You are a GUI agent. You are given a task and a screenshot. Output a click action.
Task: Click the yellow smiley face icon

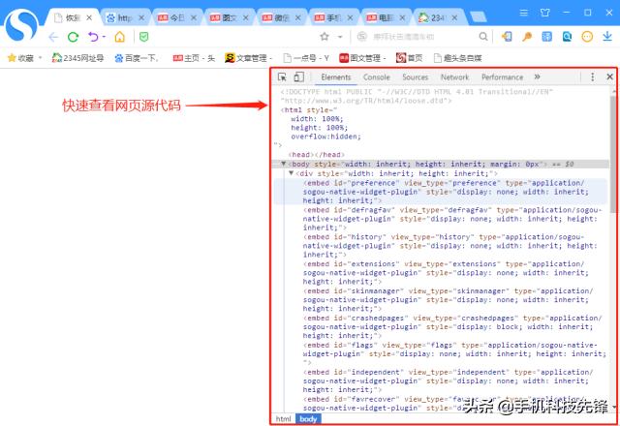[587, 37]
